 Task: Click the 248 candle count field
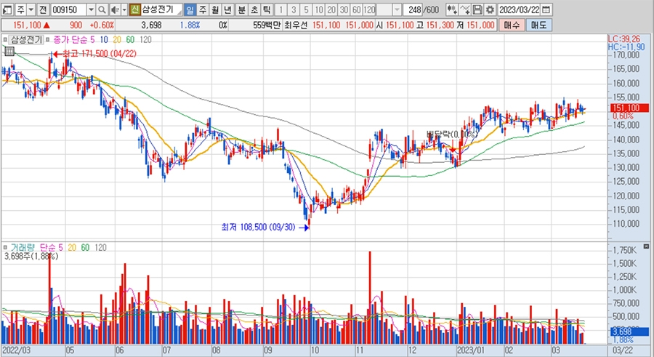[x=413, y=9]
